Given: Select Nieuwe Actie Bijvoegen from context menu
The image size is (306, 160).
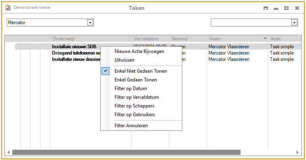Looking at the screenshot, I should click(x=139, y=51).
